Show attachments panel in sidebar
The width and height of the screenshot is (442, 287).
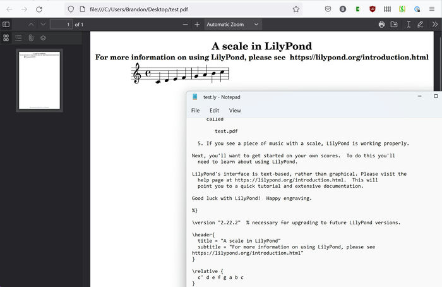coord(30,38)
